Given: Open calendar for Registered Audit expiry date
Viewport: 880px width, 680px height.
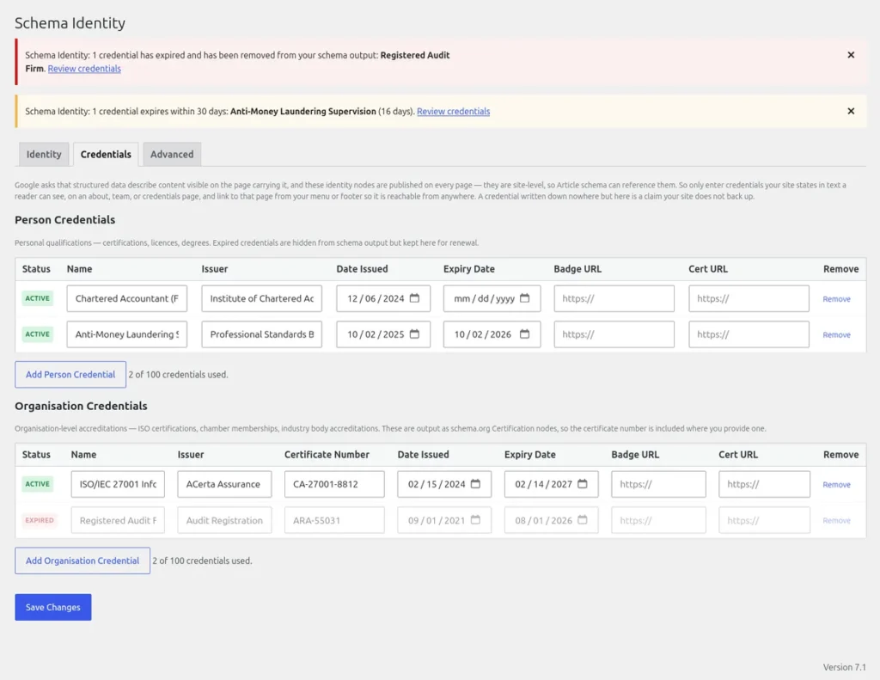Looking at the screenshot, I should point(583,520).
